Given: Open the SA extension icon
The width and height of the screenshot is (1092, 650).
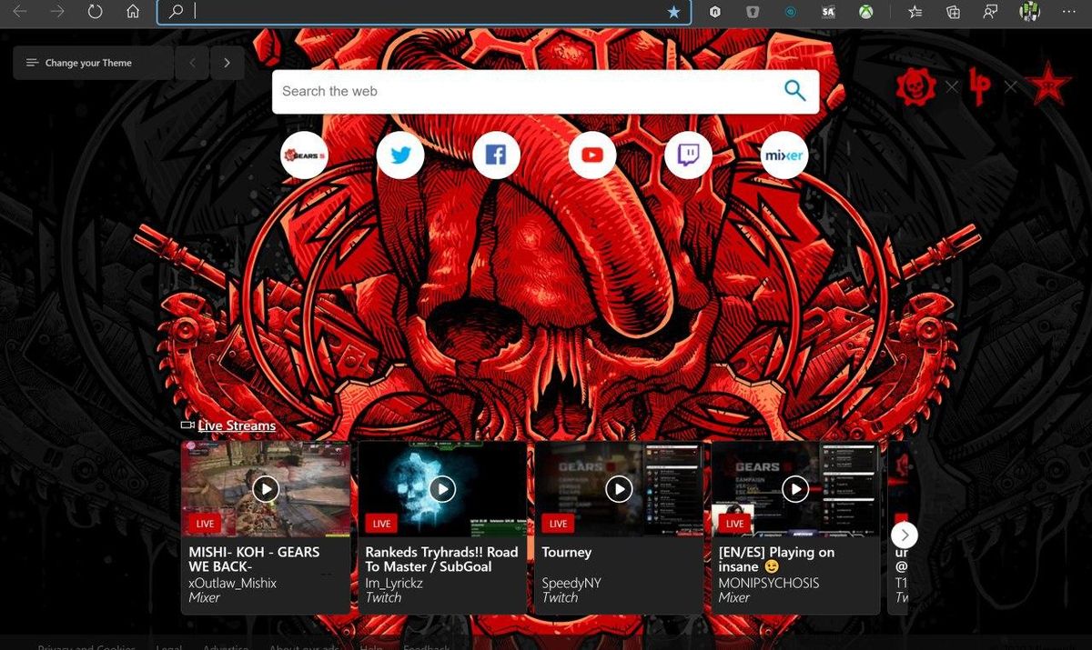Looking at the screenshot, I should [x=828, y=12].
